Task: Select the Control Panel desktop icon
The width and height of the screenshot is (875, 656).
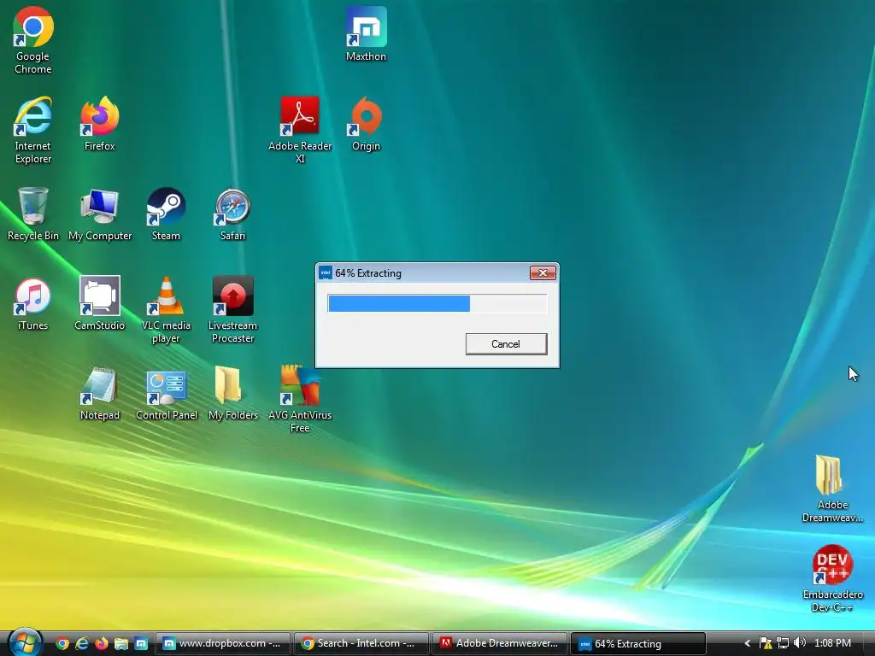Action: (x=167, y=394)
